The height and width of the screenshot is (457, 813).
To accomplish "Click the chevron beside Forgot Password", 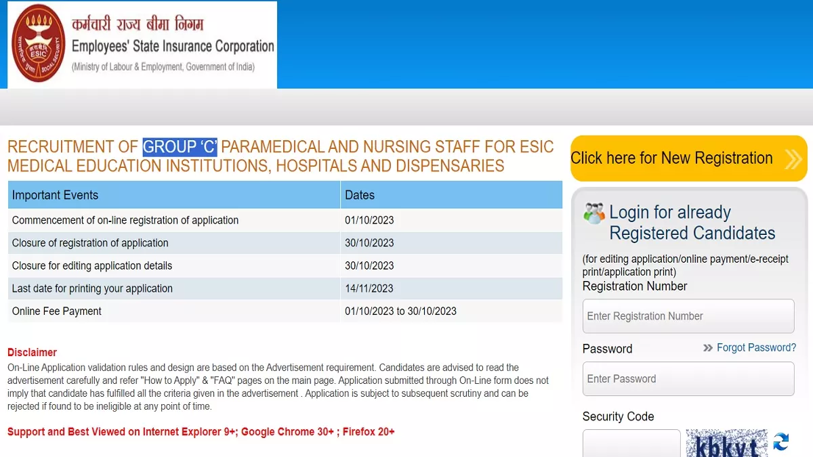I will pos(708,348).
